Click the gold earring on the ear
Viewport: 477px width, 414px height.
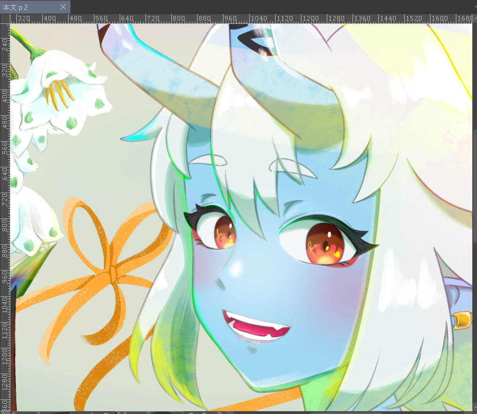click(x=461, y=320)
